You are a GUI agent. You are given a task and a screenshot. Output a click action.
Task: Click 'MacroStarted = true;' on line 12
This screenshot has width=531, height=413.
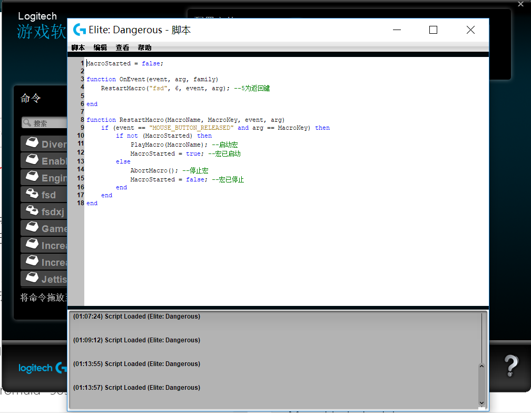[x=168, y=153]
